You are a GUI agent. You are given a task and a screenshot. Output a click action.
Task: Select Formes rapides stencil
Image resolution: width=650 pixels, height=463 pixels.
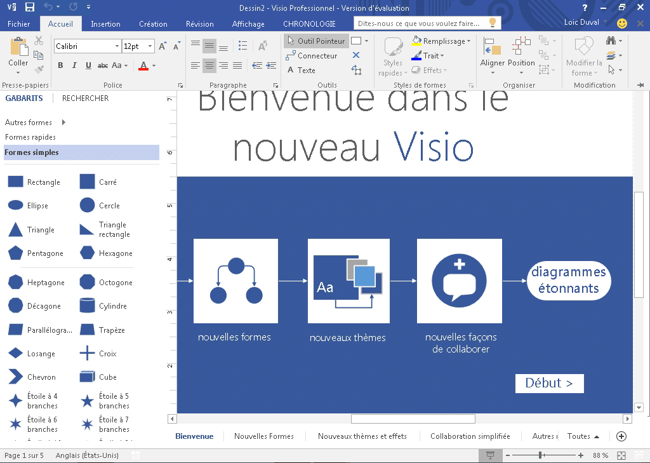(30, 137)
